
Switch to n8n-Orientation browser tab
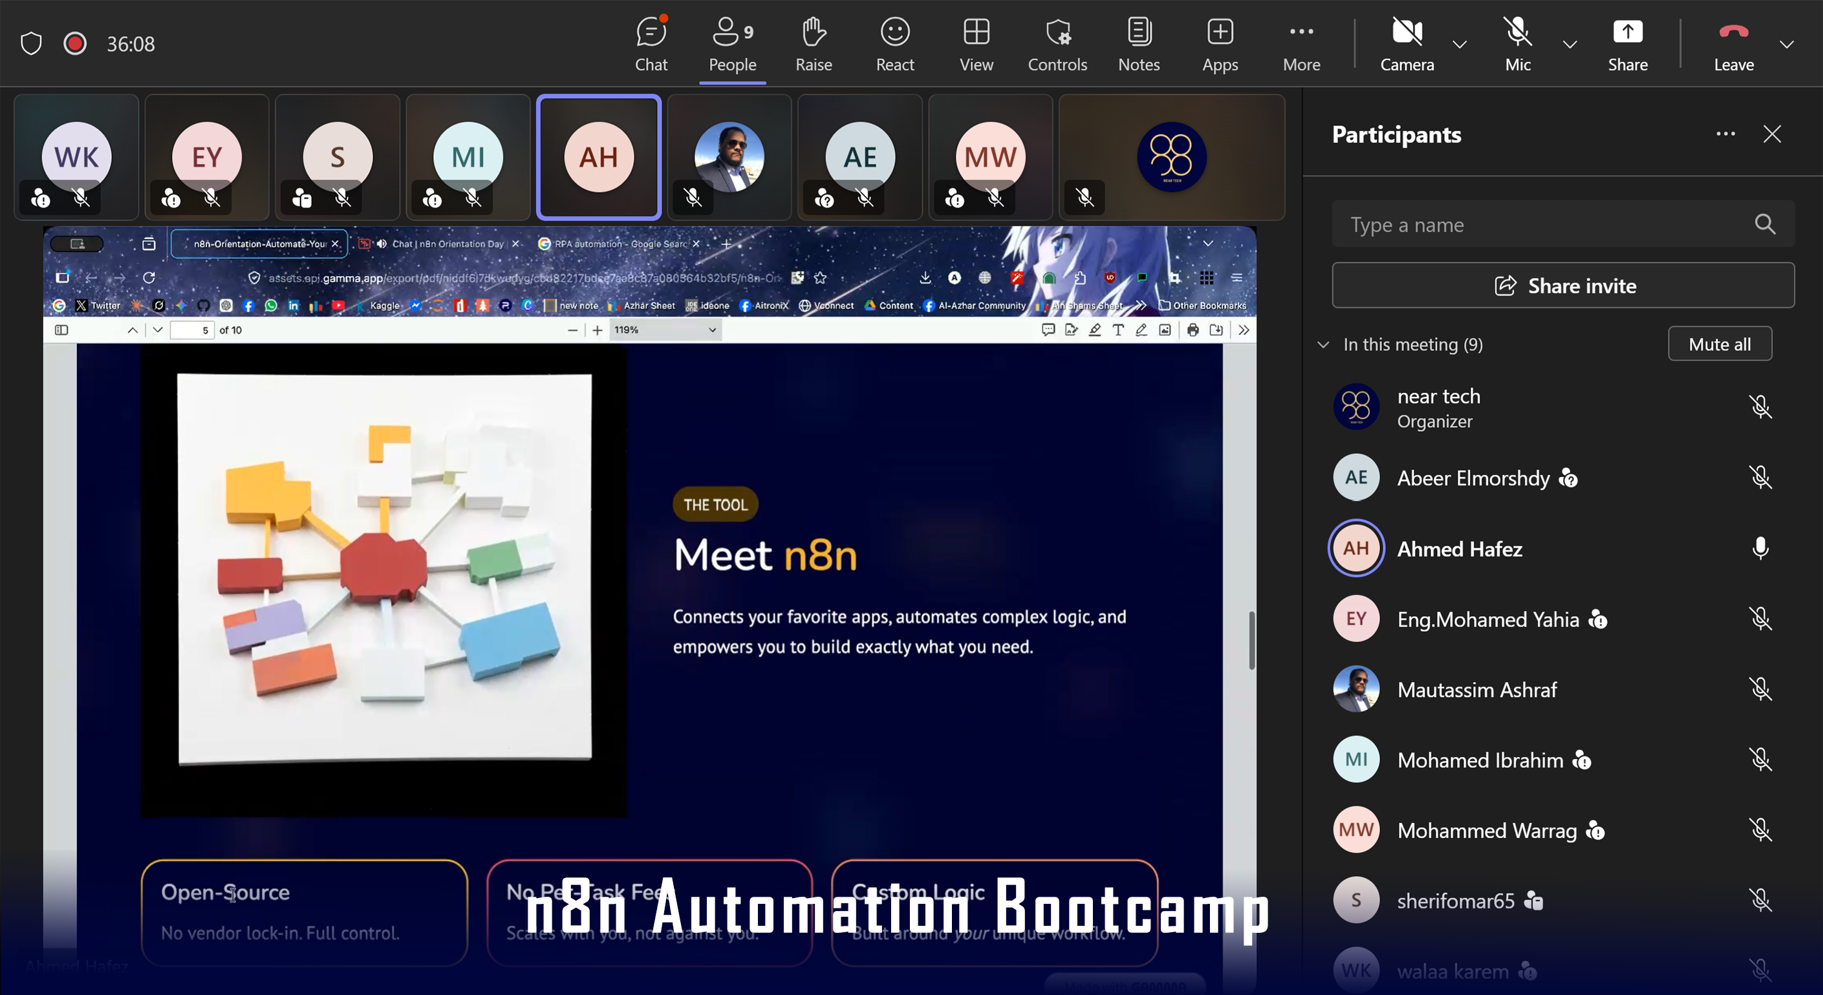(x=259, y=244)
